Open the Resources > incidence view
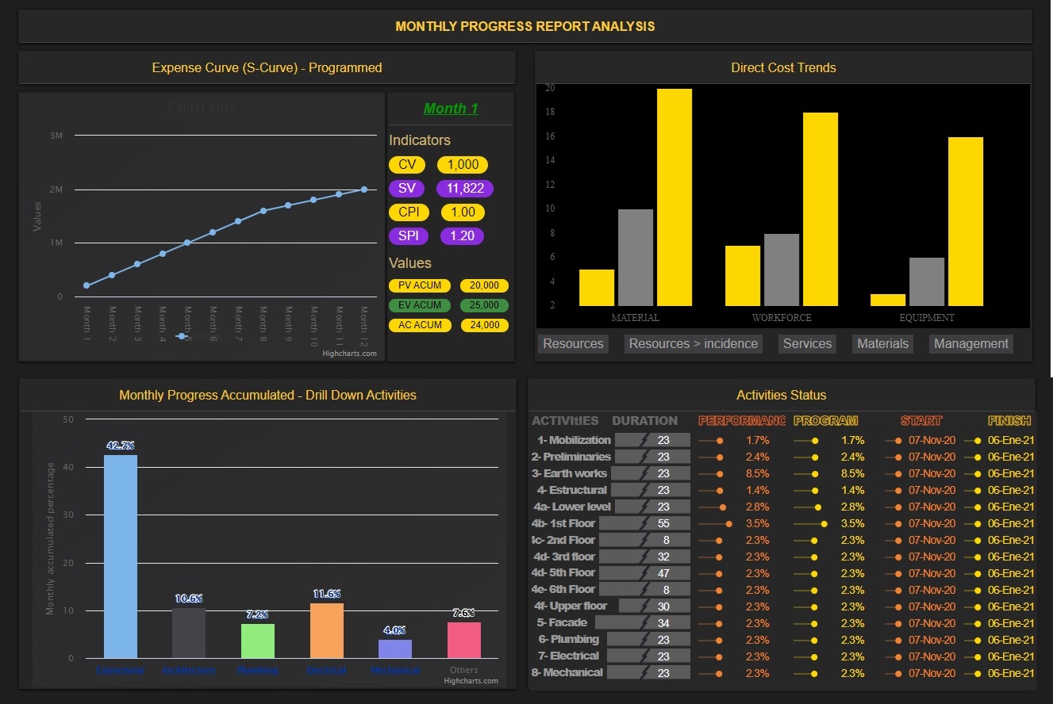This screenshot has width=1053, height=704. tap(694, 343)
